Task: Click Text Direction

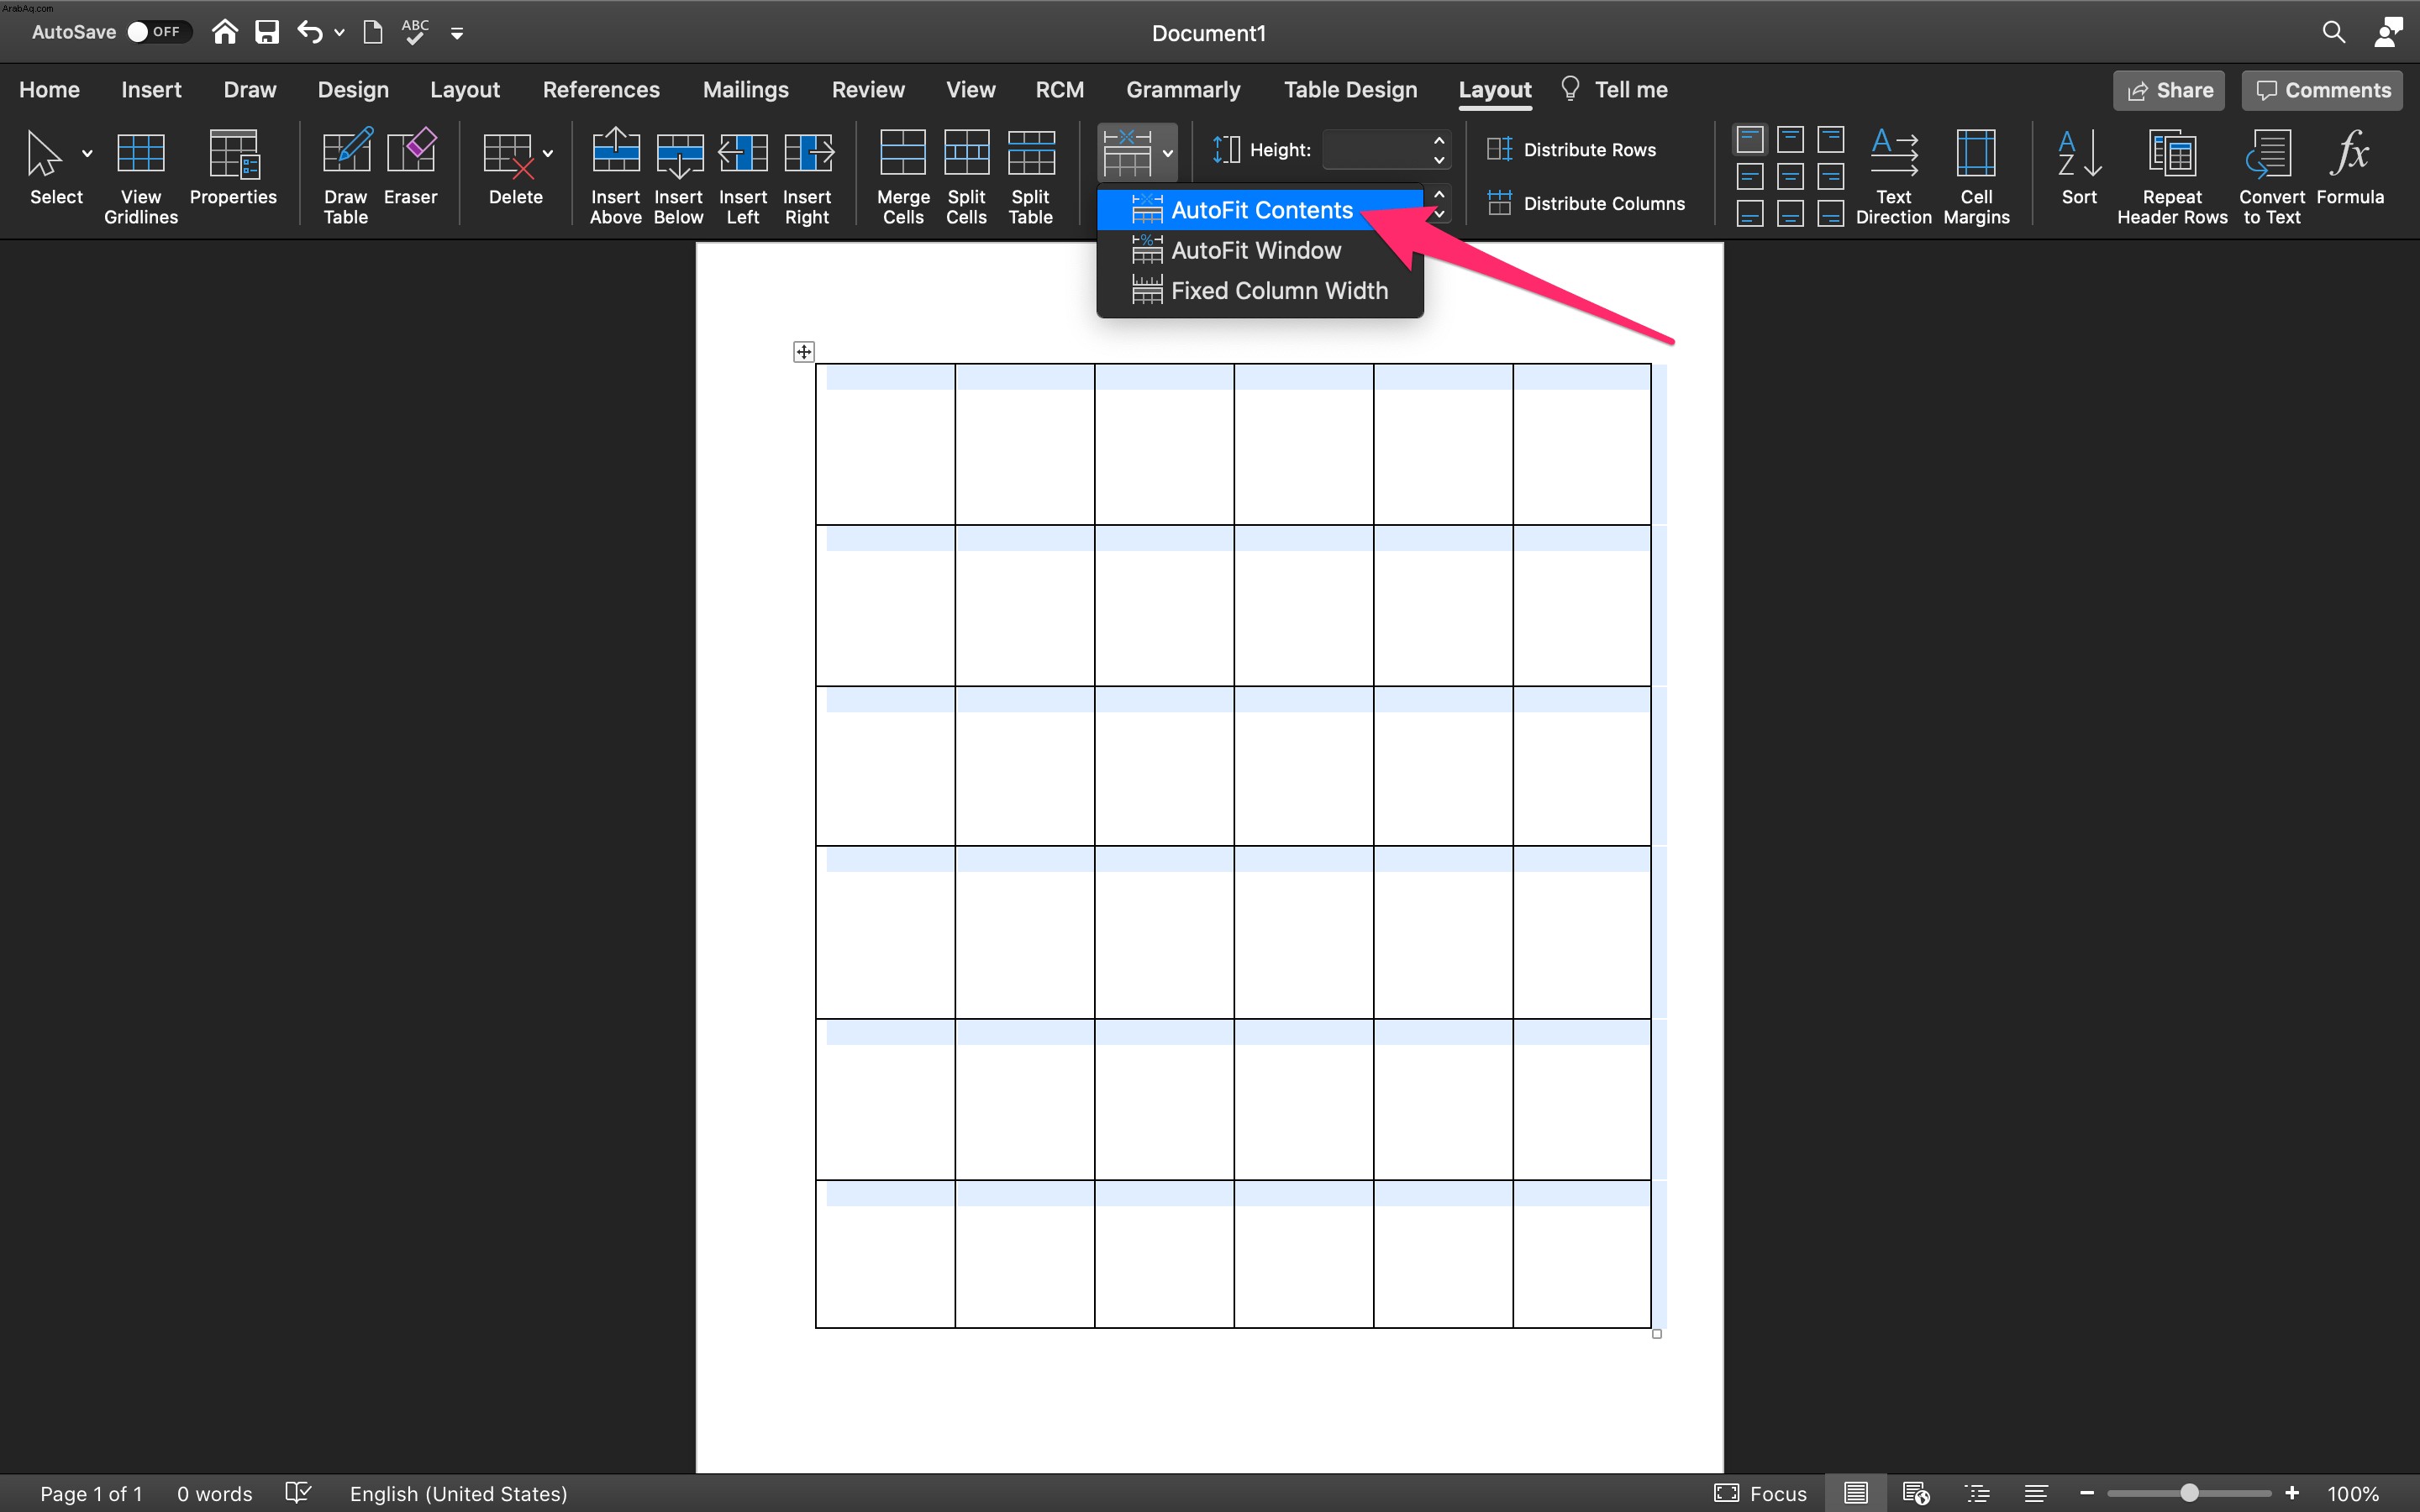Action: (x=1894, y=176)
